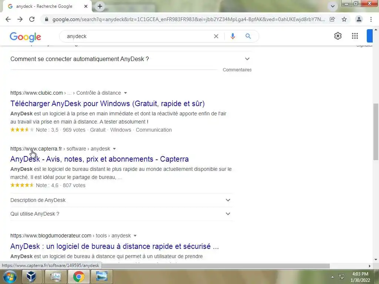Click the share page icon in address bar
Screen dimensions: 379x284
(332, 19)
